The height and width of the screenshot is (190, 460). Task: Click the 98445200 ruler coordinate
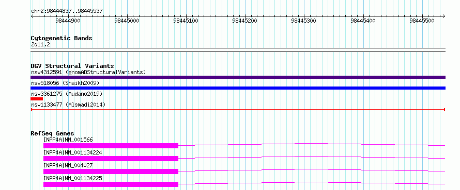click(x=244, y=21)
